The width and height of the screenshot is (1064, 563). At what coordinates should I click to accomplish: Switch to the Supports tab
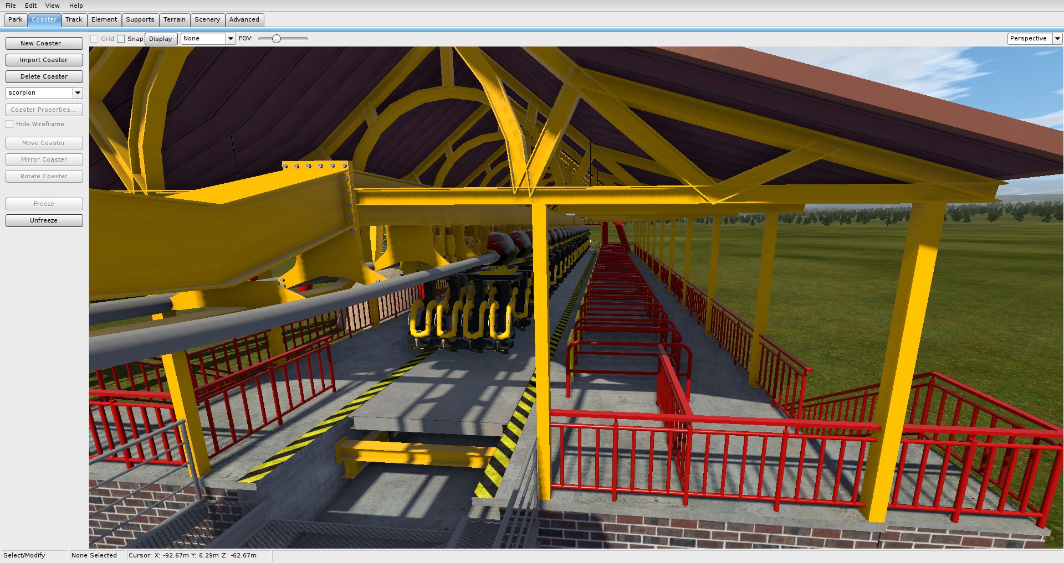point(140,19)
